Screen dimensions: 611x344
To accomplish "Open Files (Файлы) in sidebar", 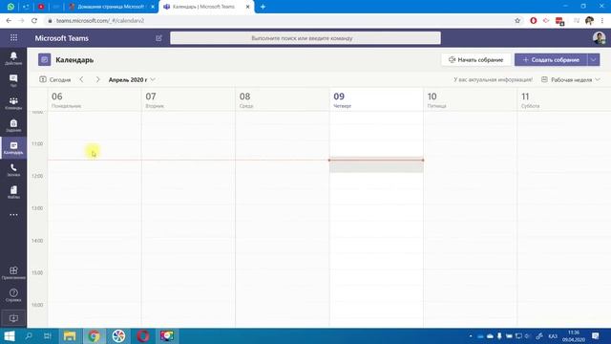I will coord(13,192).
